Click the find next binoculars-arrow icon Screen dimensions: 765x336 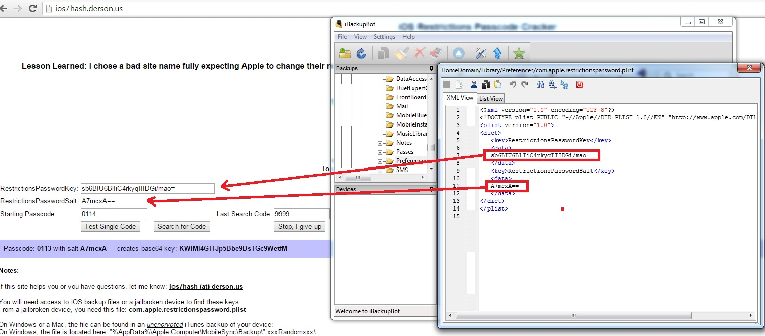(x=552, y=85)
